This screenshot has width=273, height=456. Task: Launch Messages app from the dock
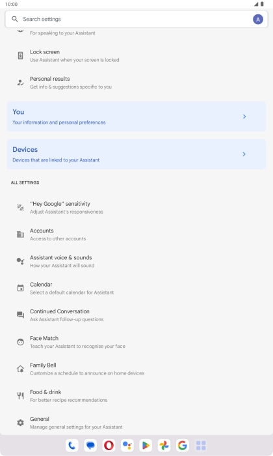90,445
